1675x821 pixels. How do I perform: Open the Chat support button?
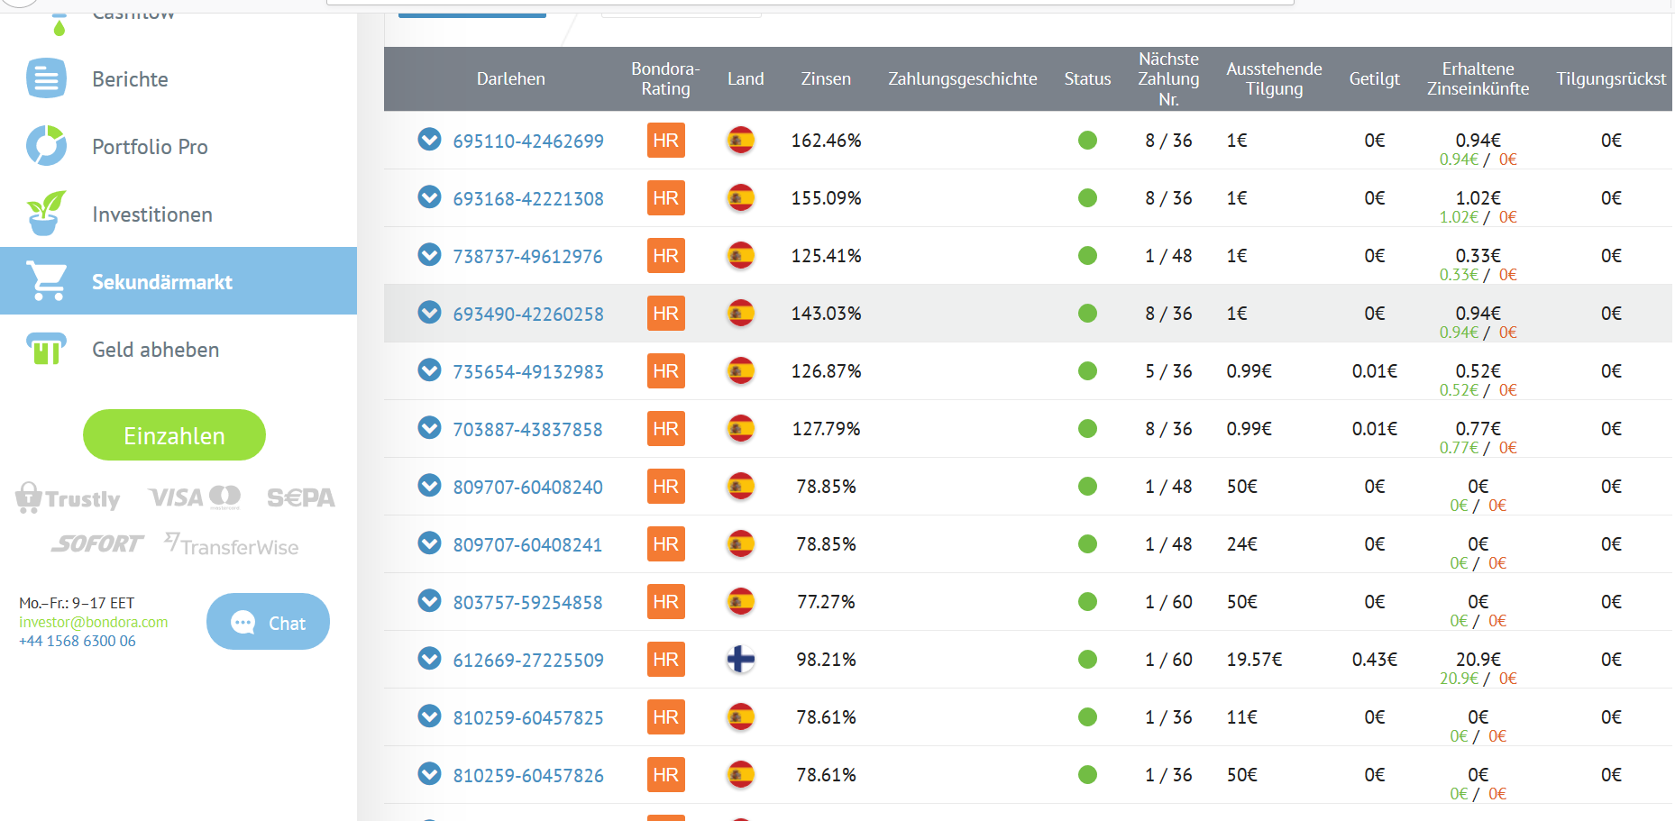coord(268,622)
